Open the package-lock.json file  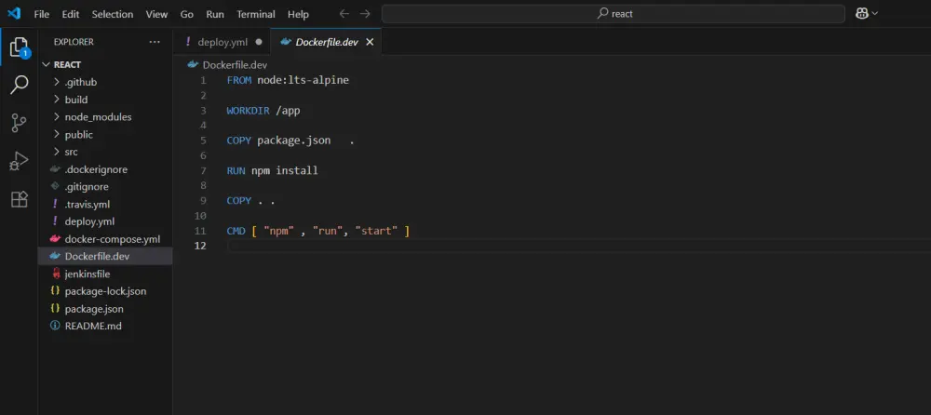tap(106, 291)
